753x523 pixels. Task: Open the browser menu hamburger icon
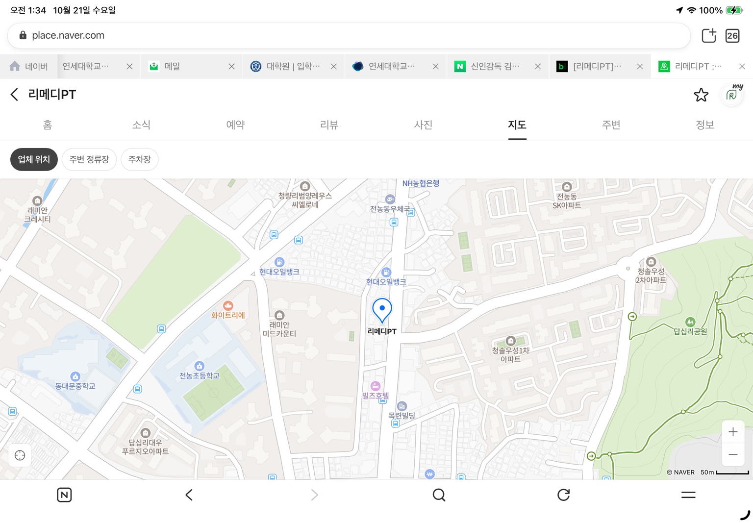coord(688,495)
